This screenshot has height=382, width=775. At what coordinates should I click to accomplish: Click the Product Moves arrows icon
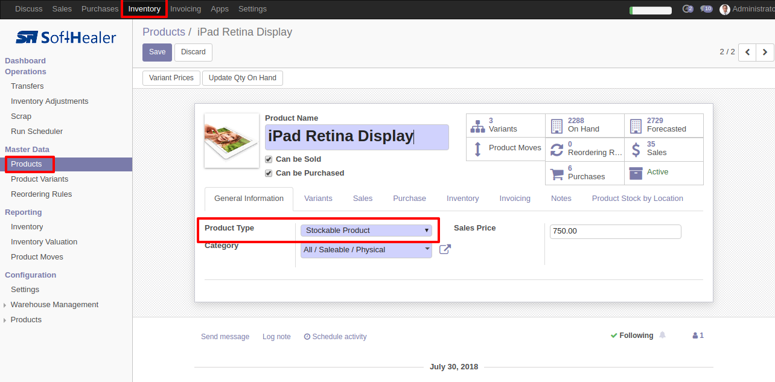[x=477, y=149]
